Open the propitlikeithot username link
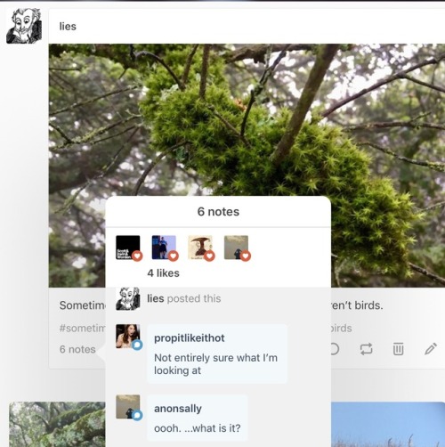Screen dimensions: 445x447 [x=190, y=338]
